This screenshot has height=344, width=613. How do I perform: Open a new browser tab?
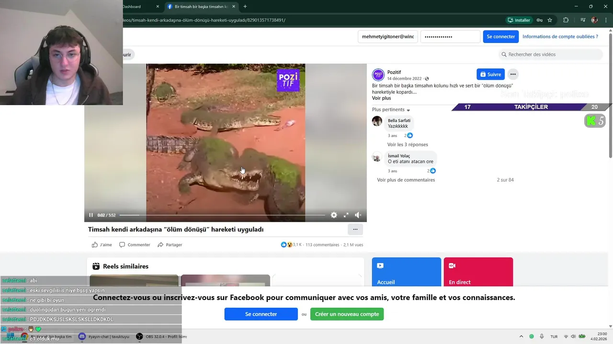click(x=245, y=7)
